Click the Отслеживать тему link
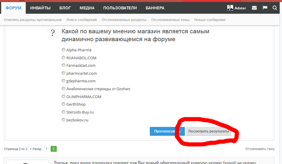Image resolution: width=282 pixels, height=164 pixels. coord(260,149)
